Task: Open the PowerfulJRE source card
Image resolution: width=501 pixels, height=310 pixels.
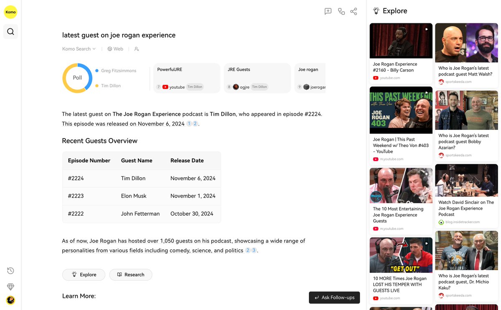Action: [187, 78]
